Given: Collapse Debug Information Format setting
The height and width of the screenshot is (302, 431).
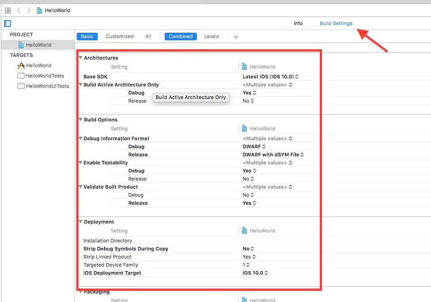Looking at the screenshot, I should [81, 138].
